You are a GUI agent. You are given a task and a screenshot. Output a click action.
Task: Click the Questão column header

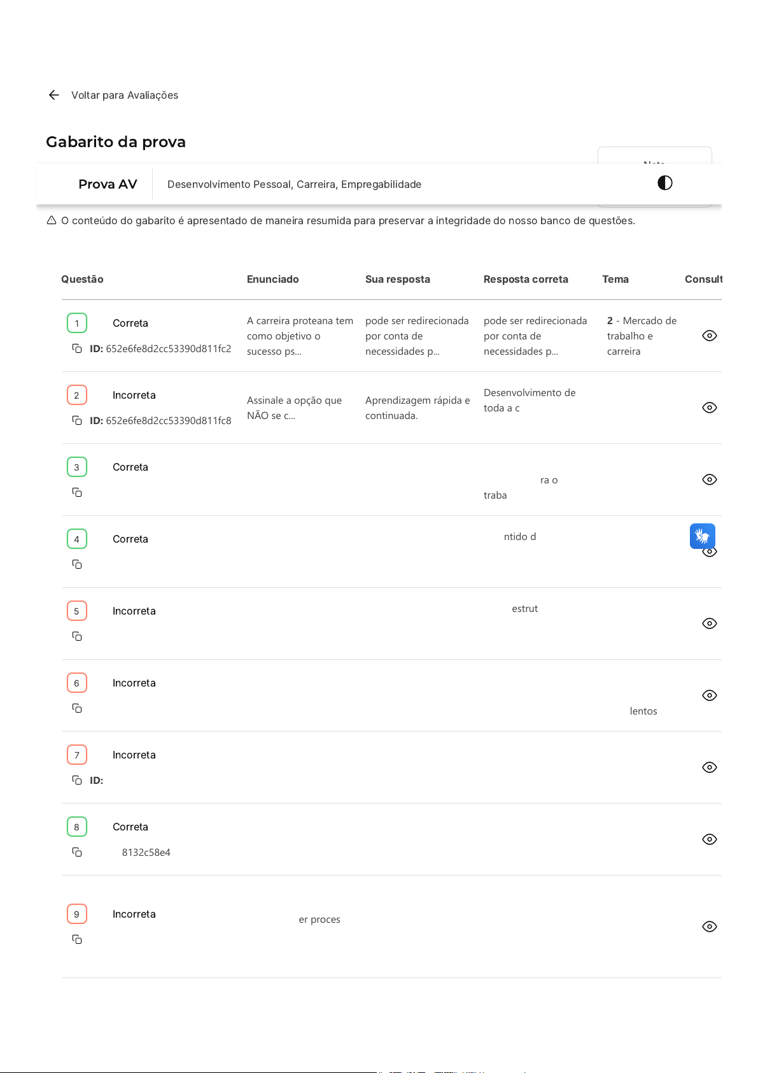pyautogui.click(x=82, y=279)
